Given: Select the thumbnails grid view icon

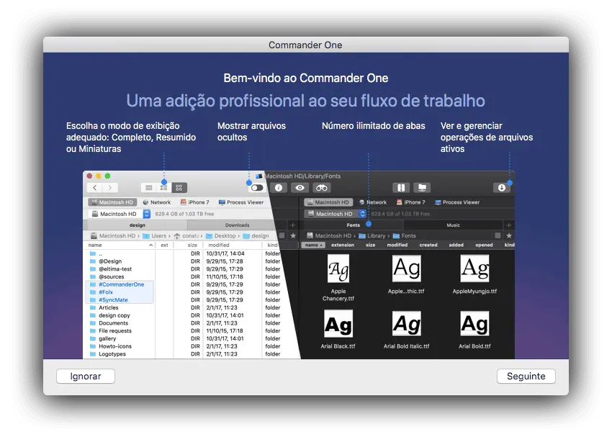Looking at the screenshot, I should 179,188.
